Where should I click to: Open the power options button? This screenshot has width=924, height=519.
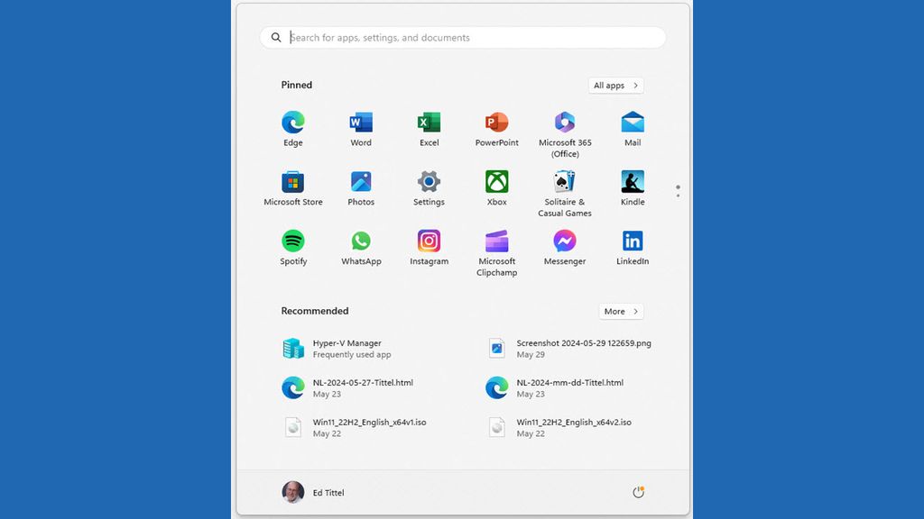(x=638, y=492)
